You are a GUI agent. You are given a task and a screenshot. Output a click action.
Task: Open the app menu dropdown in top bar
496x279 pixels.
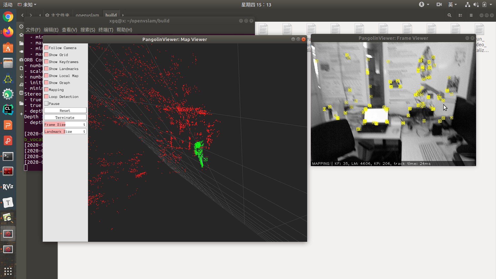pyautogui.click(x=27, y=5)
